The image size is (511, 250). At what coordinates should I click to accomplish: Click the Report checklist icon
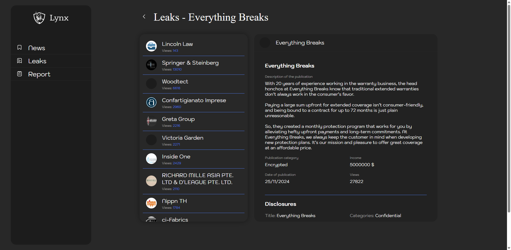(20, 74)
